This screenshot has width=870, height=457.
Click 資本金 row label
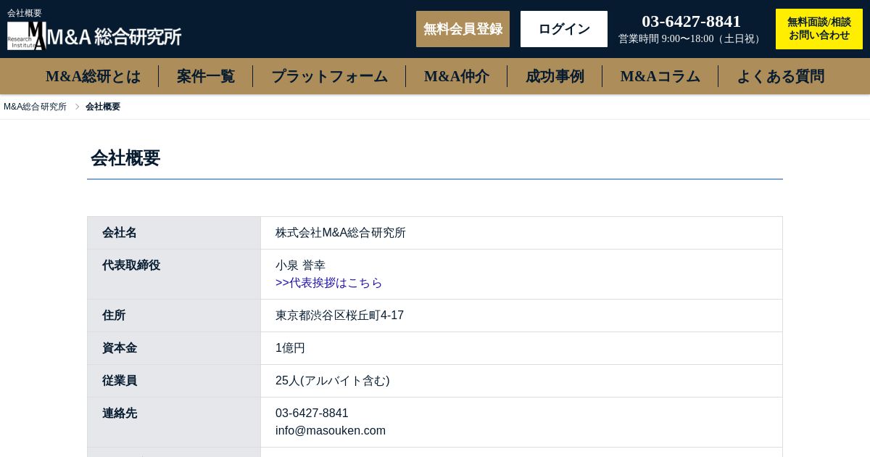(120, 348)
